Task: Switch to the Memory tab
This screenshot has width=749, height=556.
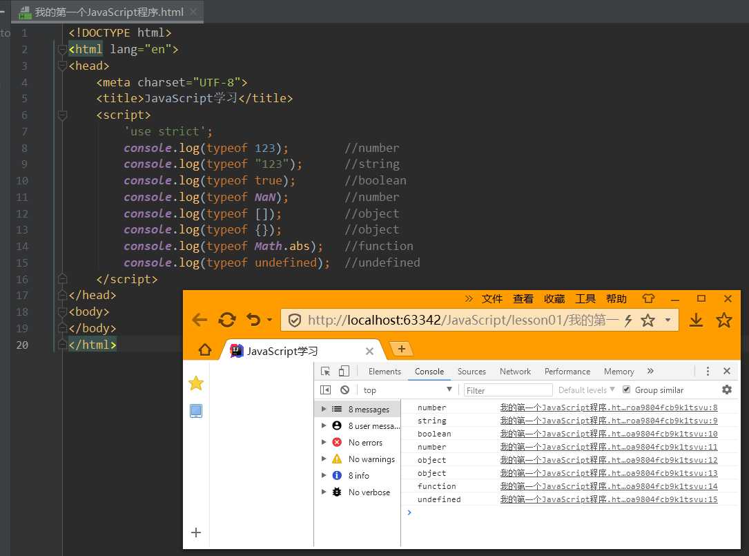Action: click(x=619, y=372)
